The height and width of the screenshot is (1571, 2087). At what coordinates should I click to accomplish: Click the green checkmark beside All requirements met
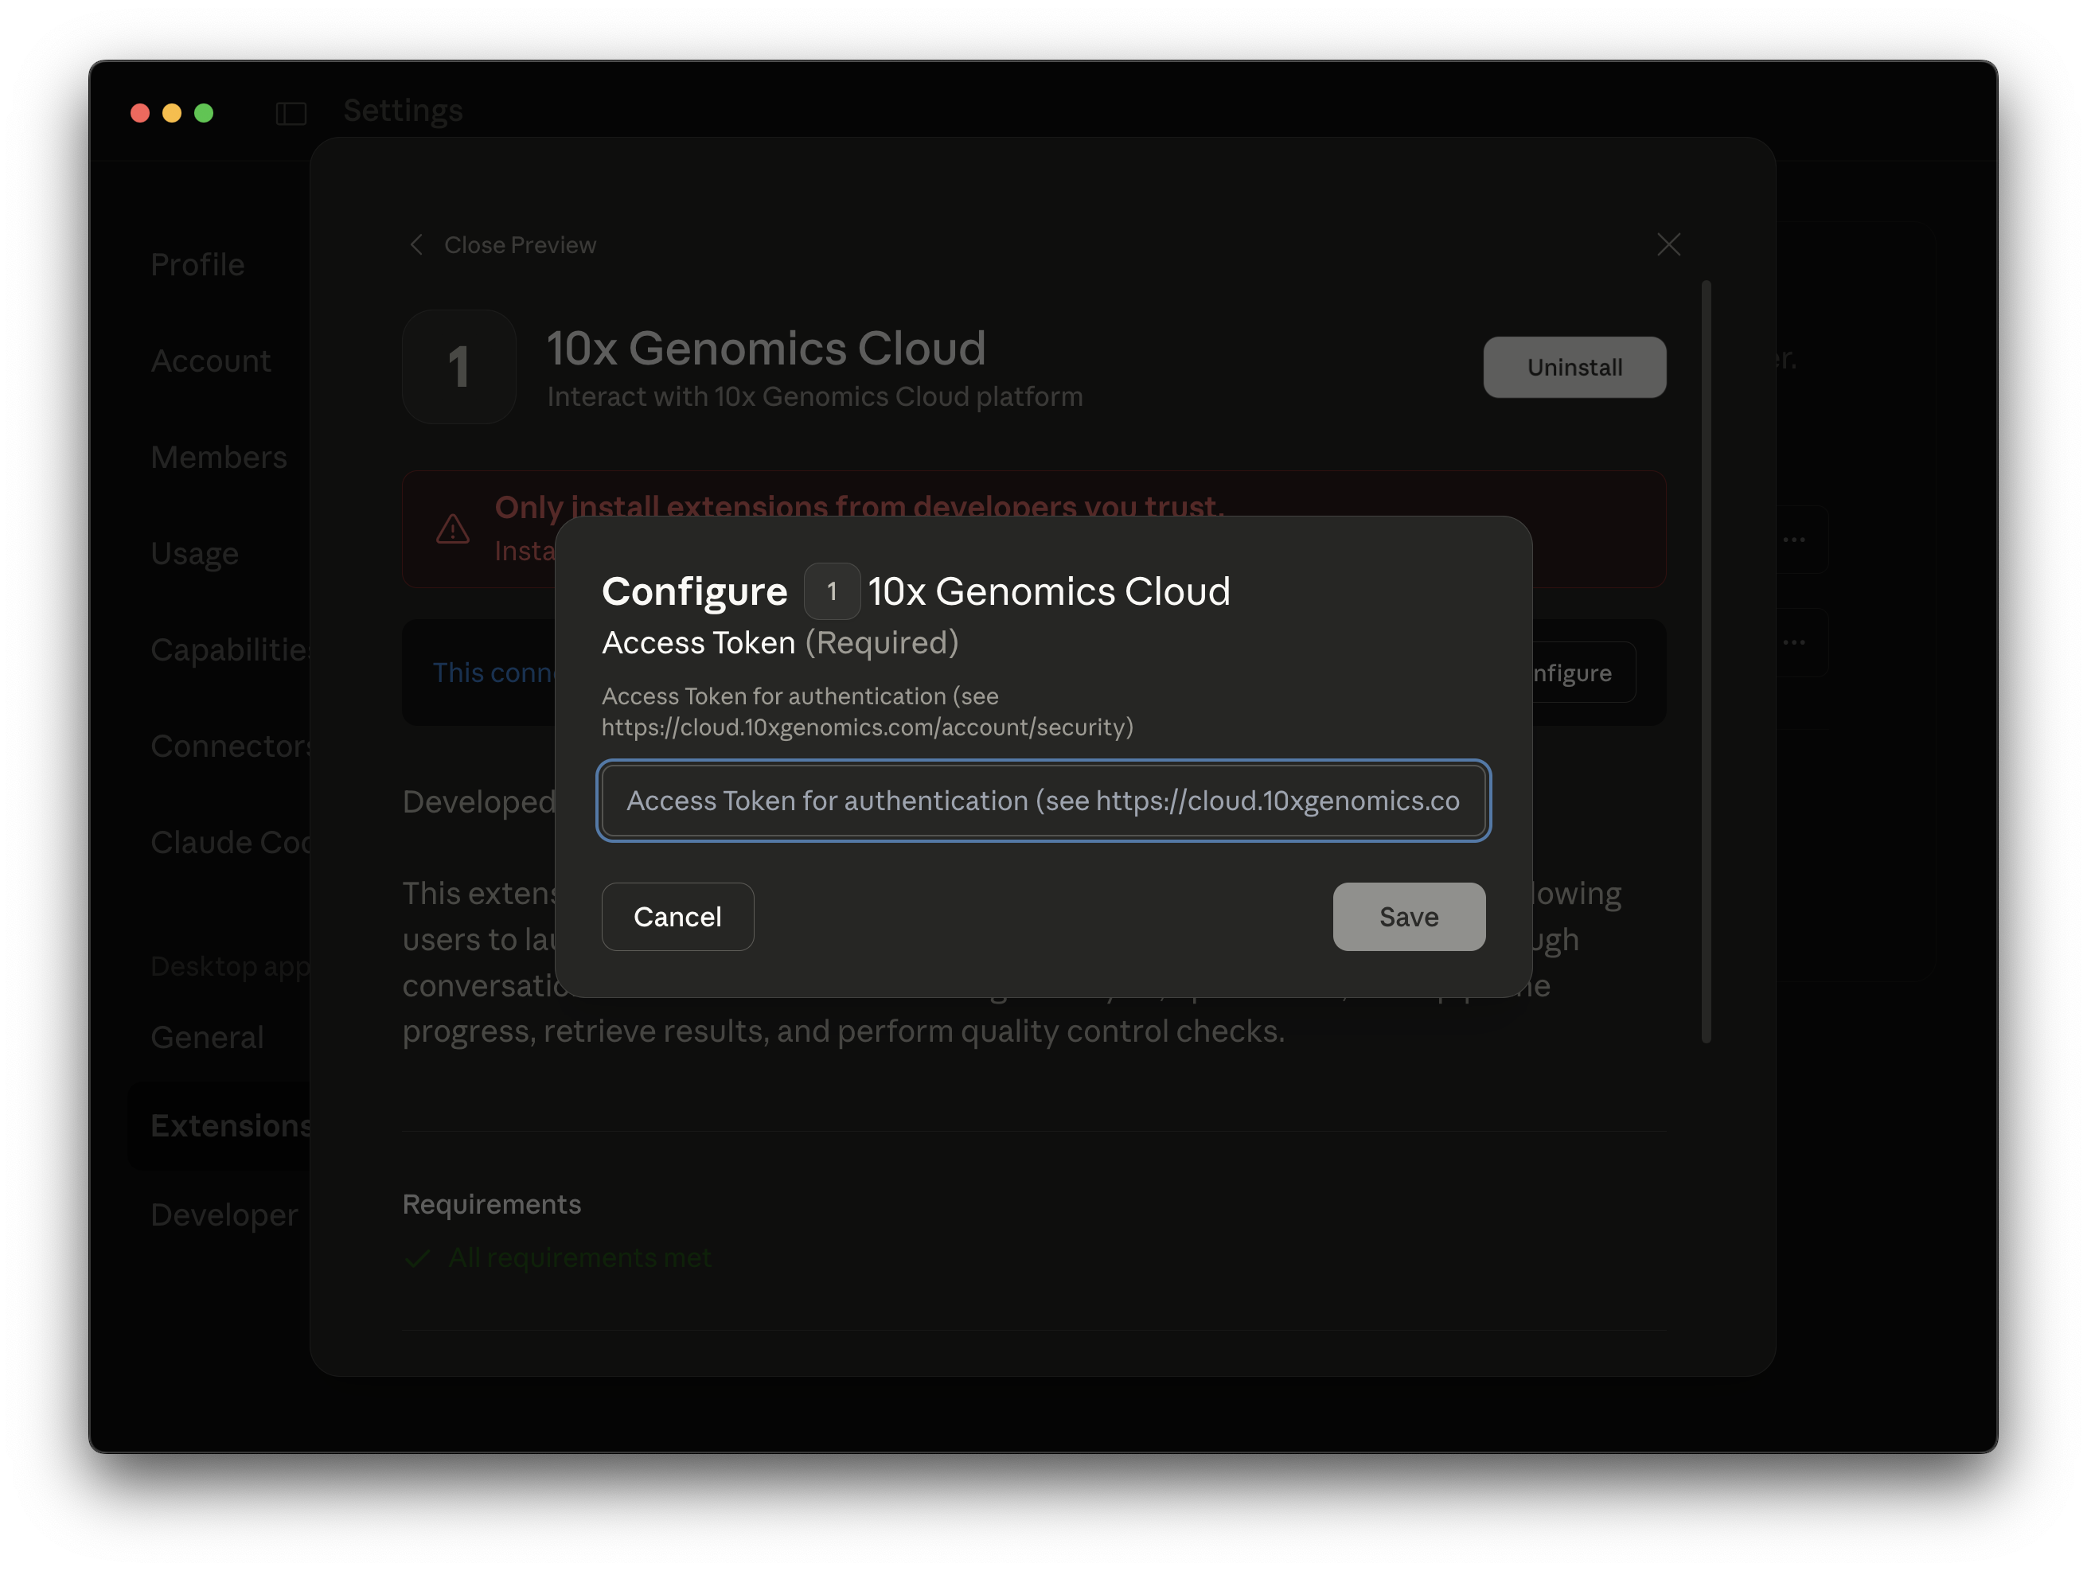417,1259
